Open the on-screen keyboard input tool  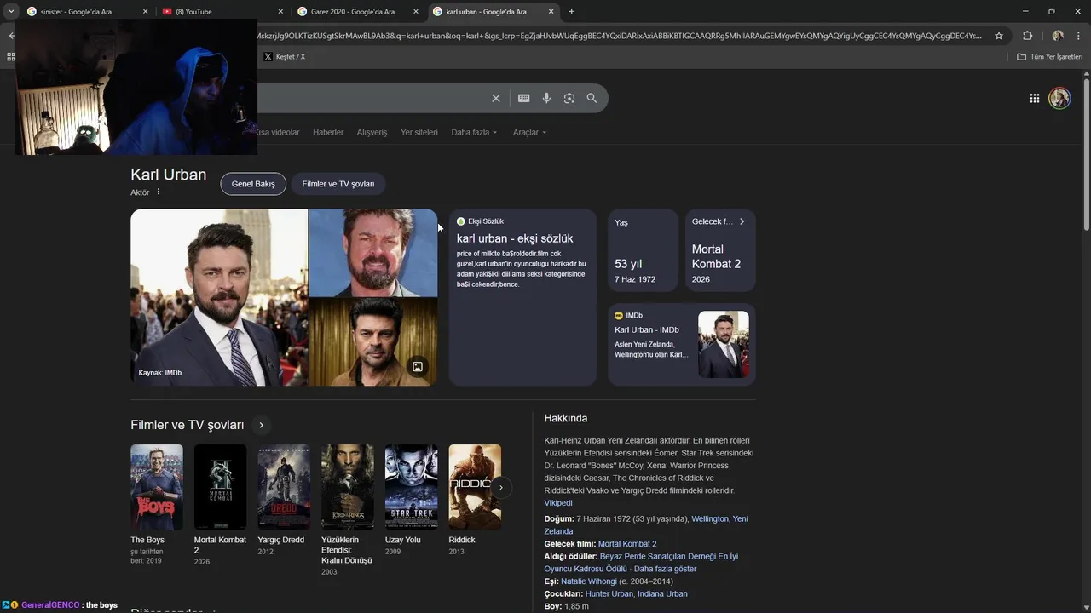pos(524,98)
